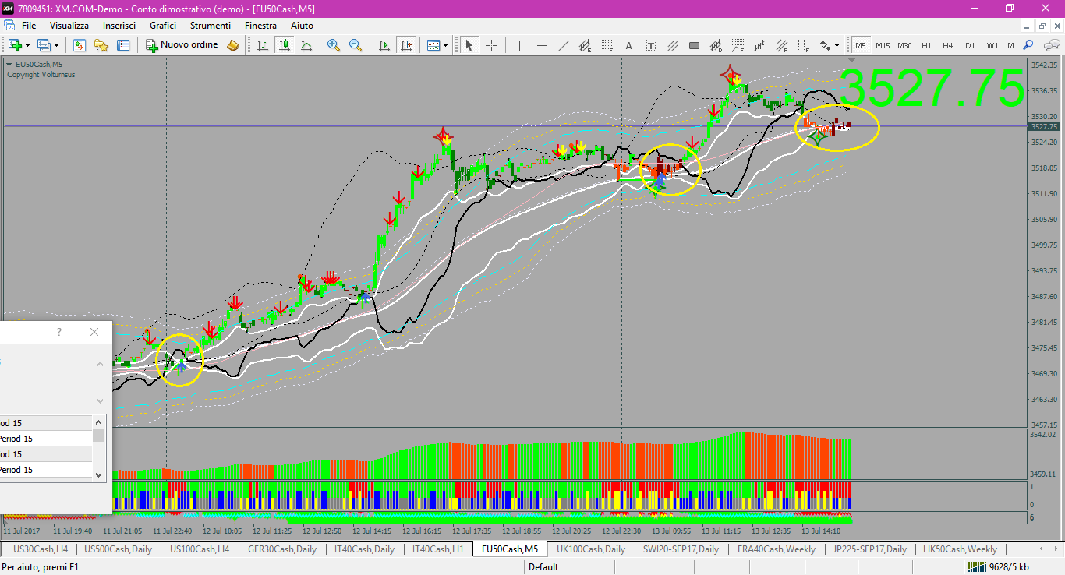Click the search magnifier icon

point(1028,45)
